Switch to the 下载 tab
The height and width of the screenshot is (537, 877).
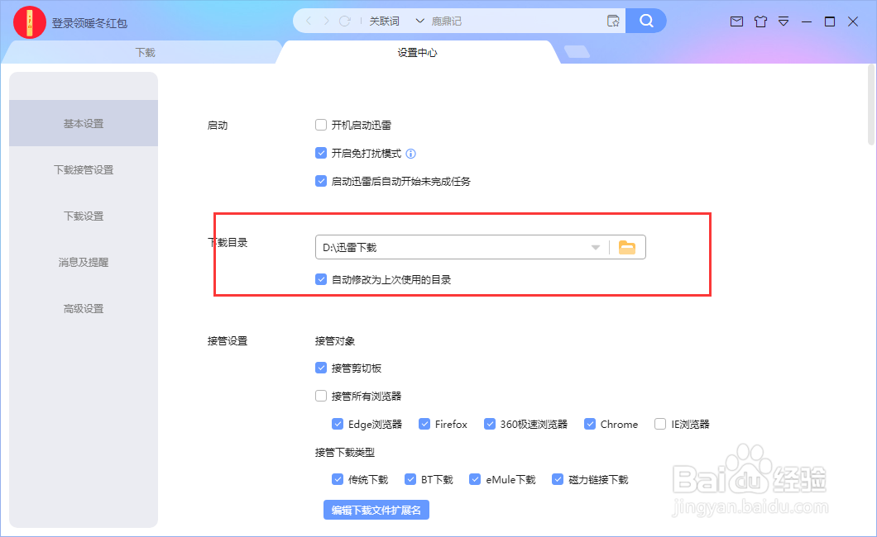tap(146, 53)
